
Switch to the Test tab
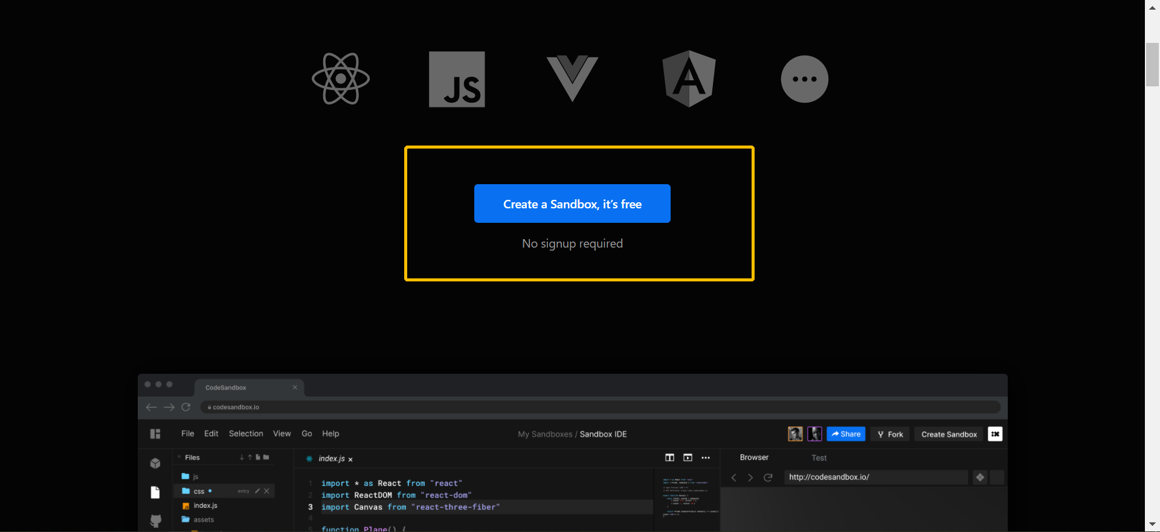(819, 458)
